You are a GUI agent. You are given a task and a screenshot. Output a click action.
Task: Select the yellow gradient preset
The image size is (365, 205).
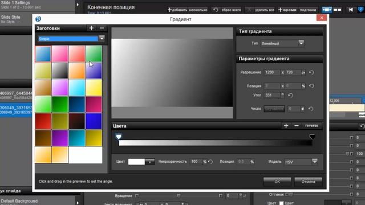94,88
